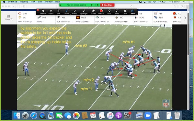Image resolution: width=194 pixels, height=121 pixels.
Task: Open the Apple menu
Action: (4, 2)
